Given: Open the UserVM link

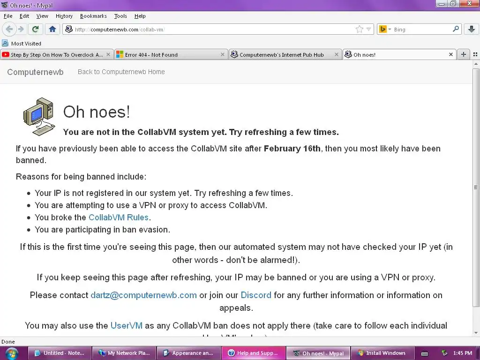Looking at the screenshot, I should (127, 325).
